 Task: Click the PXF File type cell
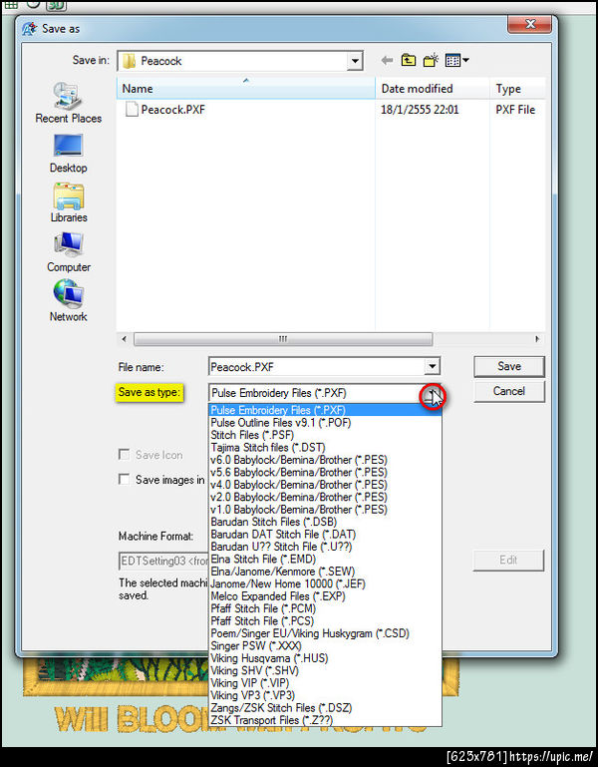[515, 110]
